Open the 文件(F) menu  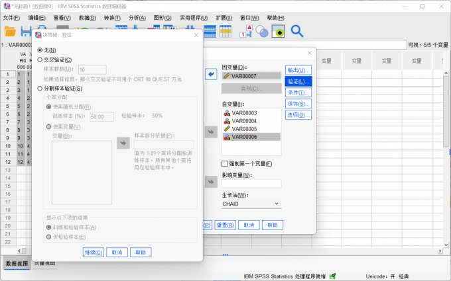coord(11,18)
